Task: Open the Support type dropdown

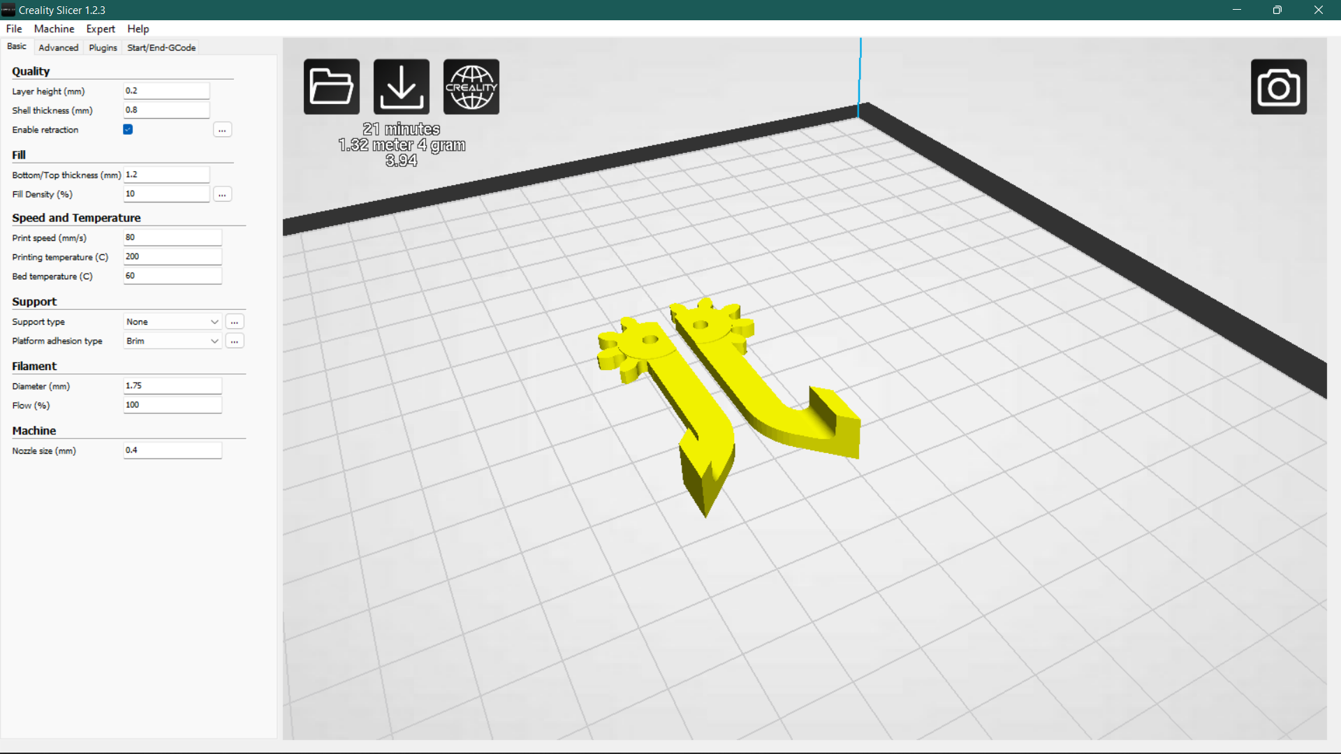Action: 172,321
